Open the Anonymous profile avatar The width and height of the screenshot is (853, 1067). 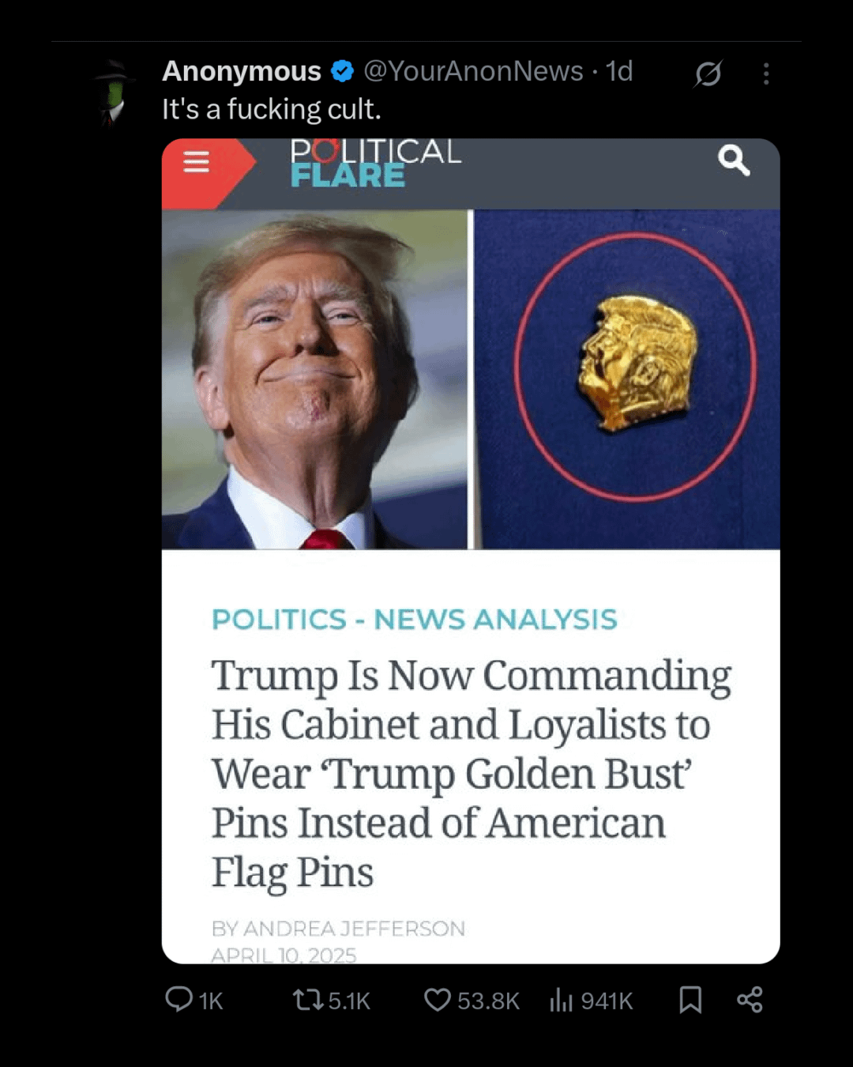115,92
